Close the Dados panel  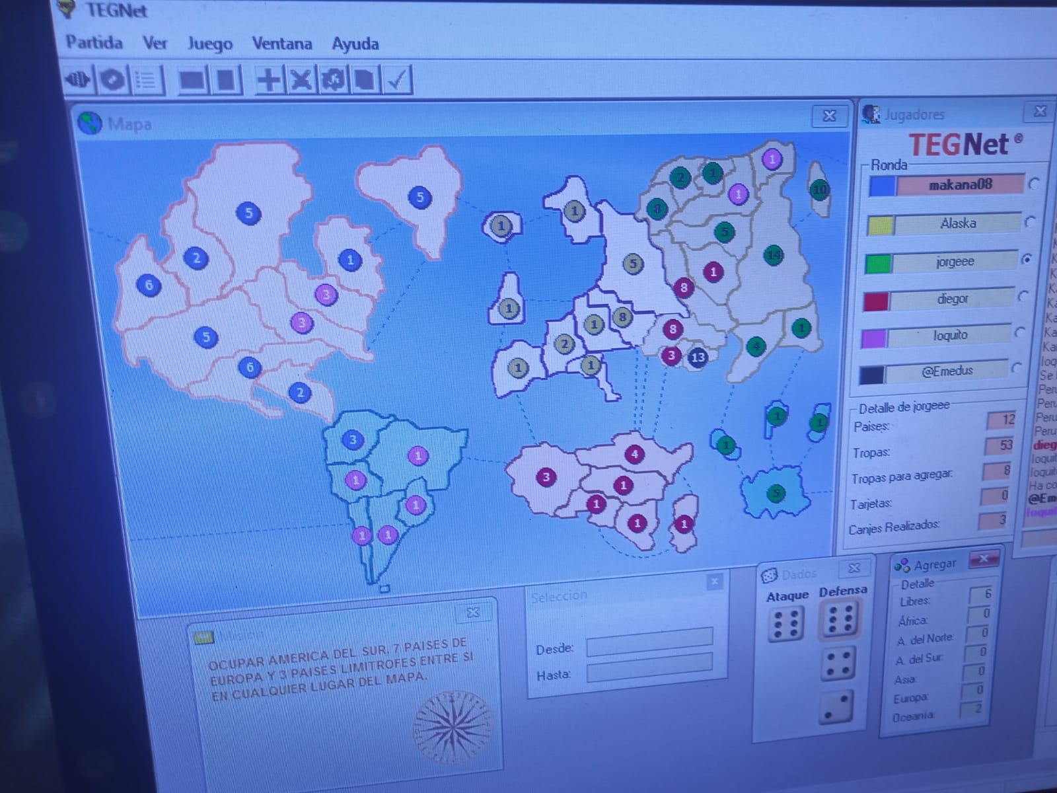[x=854, y=568]
